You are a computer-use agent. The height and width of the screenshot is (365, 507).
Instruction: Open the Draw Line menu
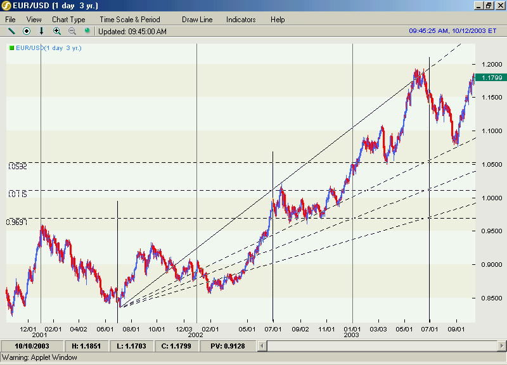(197, 20)
